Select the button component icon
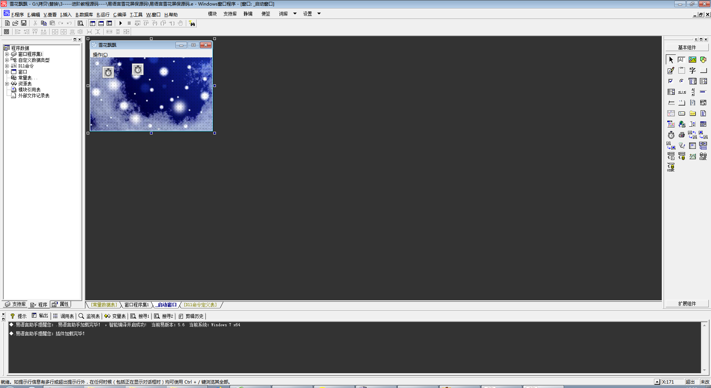The width and height of the screenshot is (711, 388). click(703, 70)
